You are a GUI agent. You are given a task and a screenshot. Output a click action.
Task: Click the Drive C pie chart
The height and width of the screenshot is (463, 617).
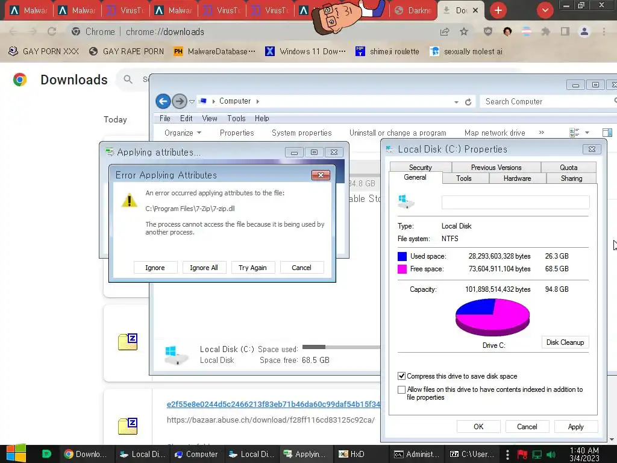pos(493,317)
